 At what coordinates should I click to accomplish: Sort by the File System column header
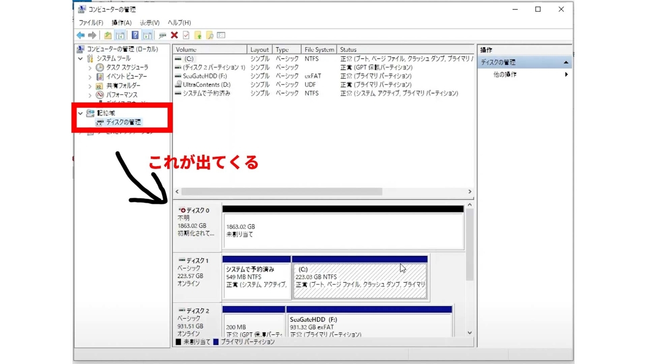pyautogui.click(x=319, y=50)
